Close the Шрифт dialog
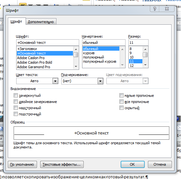181x179 pixels. point(167,9)
